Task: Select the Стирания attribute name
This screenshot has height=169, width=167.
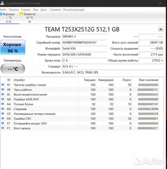Action: coord(20,109)
